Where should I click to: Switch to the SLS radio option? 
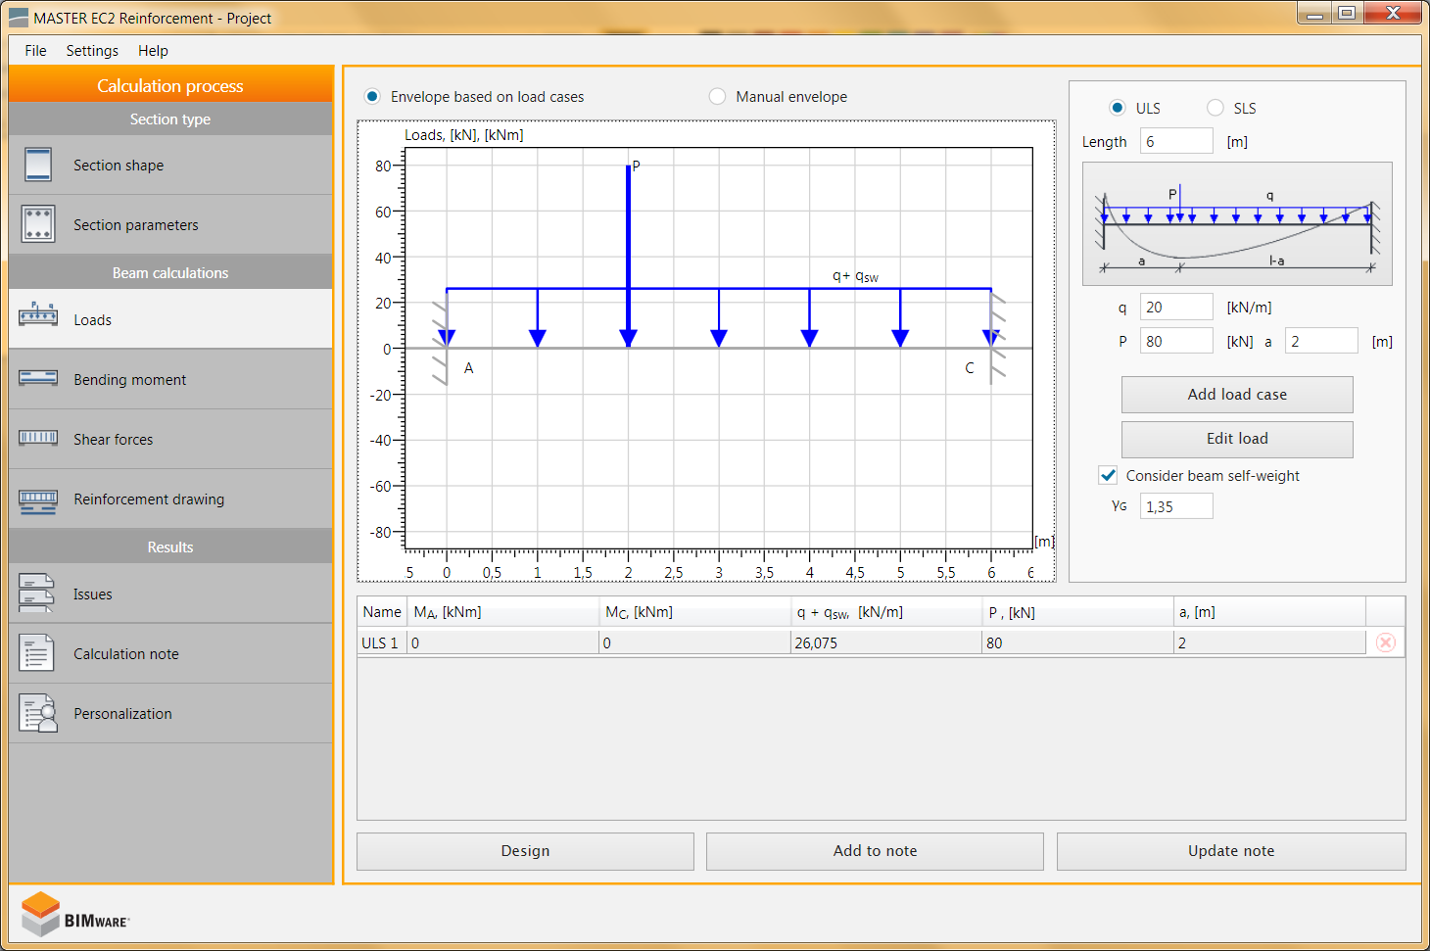(x=1215, y=108)
